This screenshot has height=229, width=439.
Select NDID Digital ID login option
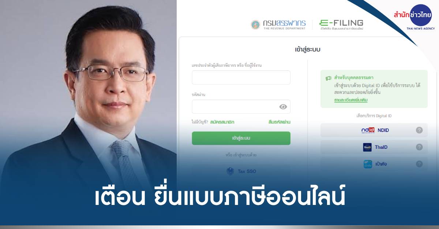(374, 130)
